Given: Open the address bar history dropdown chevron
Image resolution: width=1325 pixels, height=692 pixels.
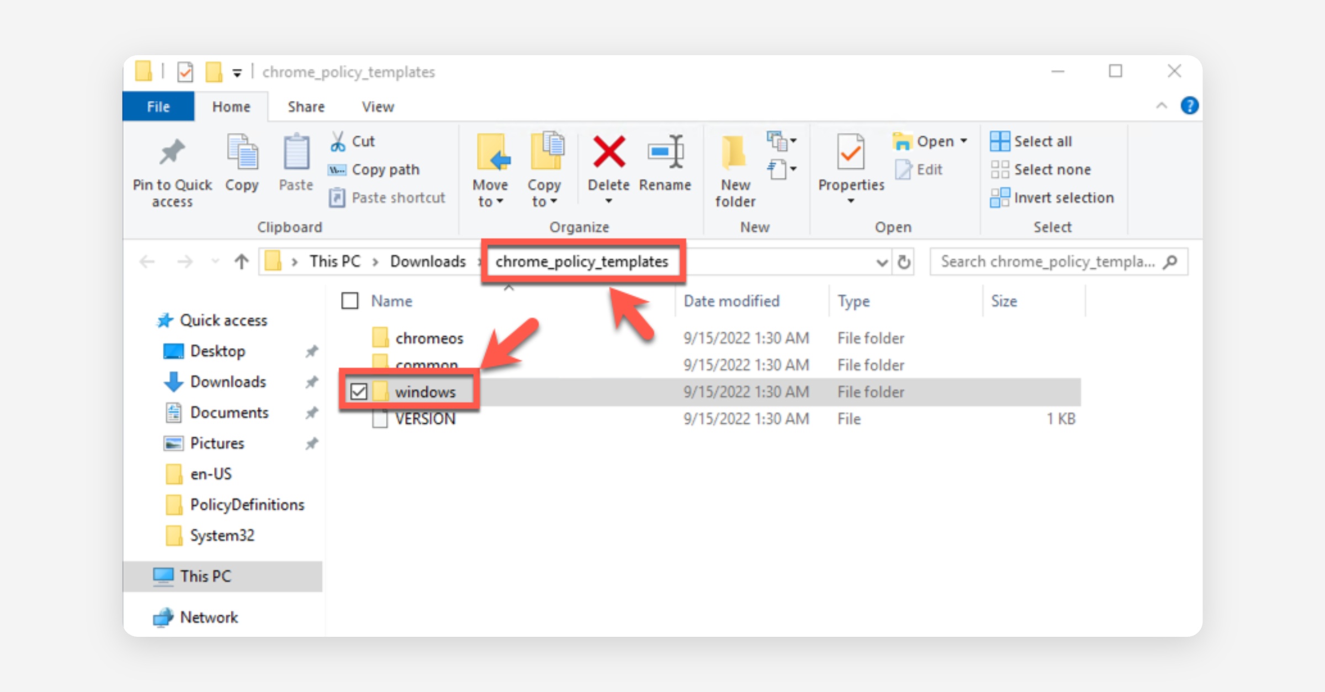Looking at the screenshot, I should click(882, 263).
